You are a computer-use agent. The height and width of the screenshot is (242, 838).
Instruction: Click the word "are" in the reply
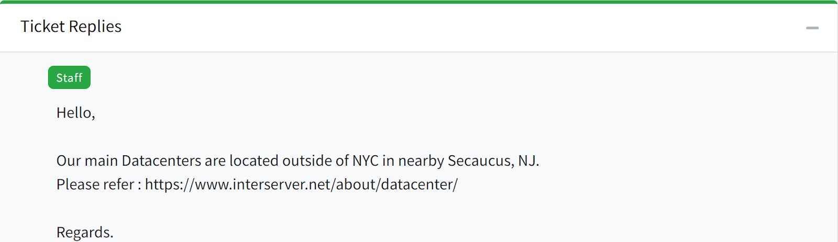(x=215, y=160)
